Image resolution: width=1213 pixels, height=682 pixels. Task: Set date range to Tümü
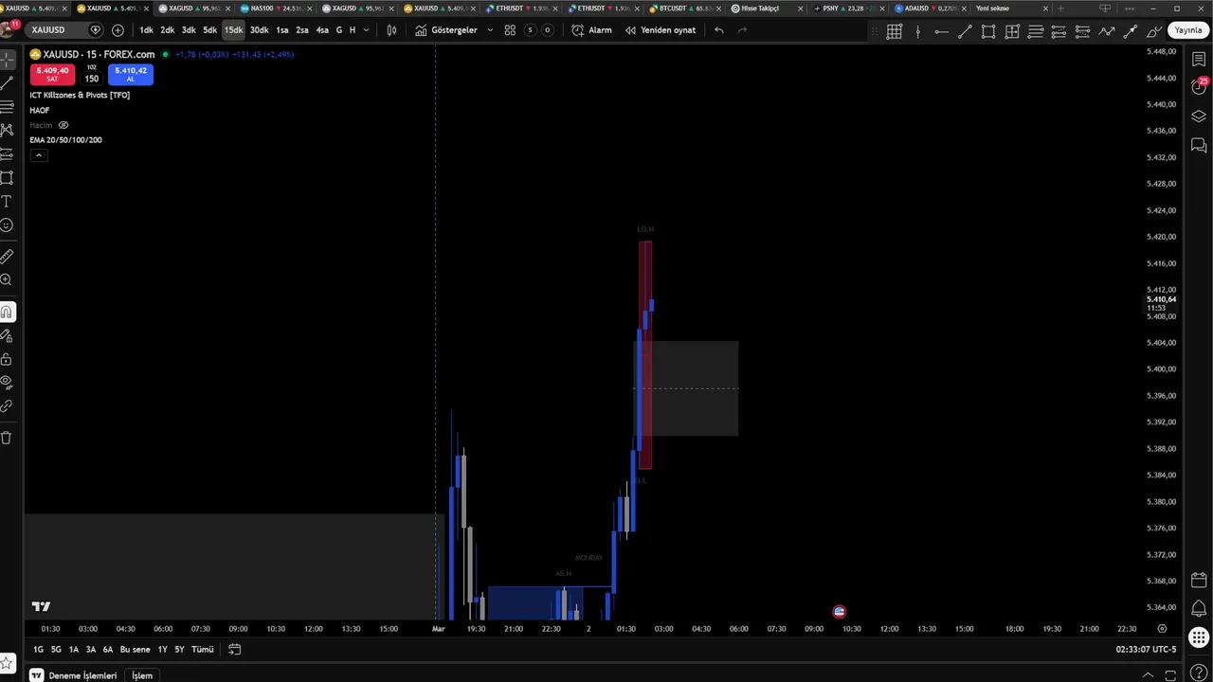point(203,650)
